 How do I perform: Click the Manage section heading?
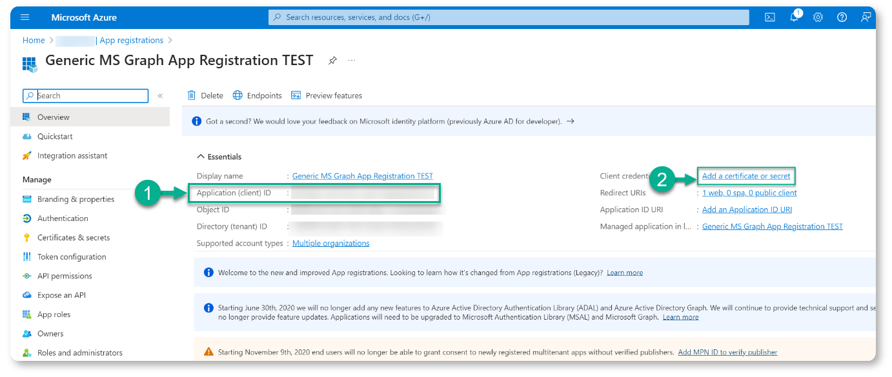click(x=37, y=180)
